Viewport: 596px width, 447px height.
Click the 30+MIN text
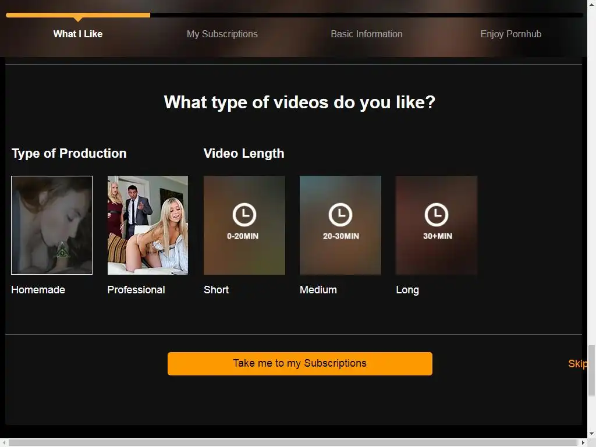[438, 236]
